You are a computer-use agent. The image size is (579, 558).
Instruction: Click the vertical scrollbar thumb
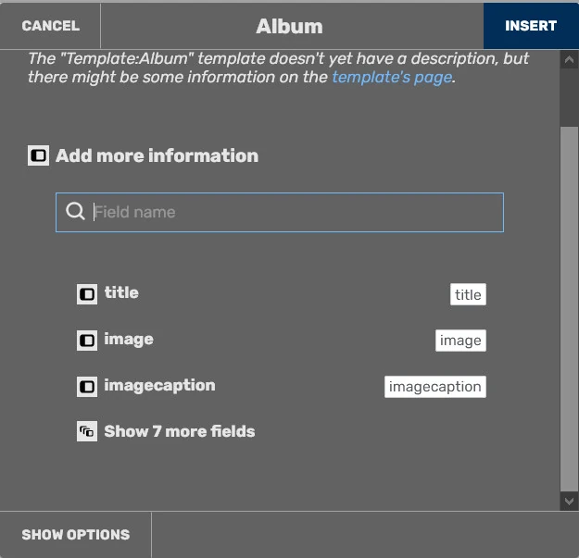(x=569, y=305)
